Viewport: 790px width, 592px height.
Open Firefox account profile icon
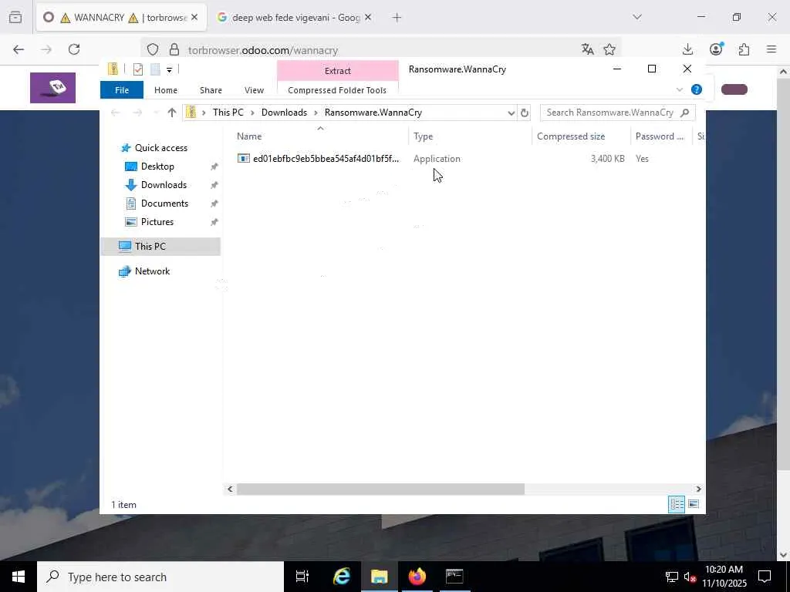(716, 49)
